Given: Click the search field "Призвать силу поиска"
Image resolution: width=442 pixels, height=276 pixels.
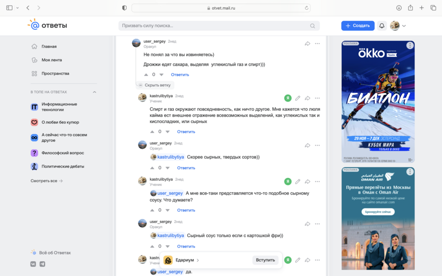Looking at the screenshot, I should point(219,25).
